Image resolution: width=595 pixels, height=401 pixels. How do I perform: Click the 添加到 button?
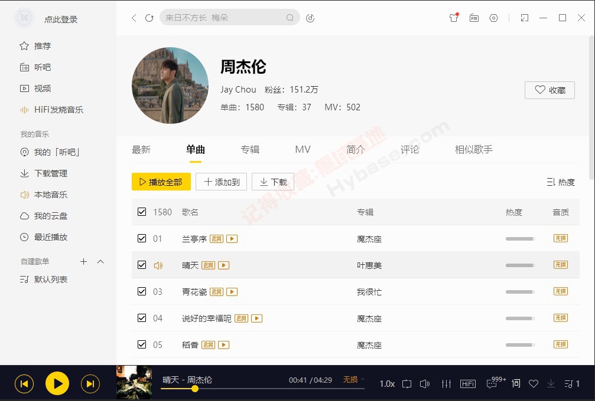click(x=221, y=182)
